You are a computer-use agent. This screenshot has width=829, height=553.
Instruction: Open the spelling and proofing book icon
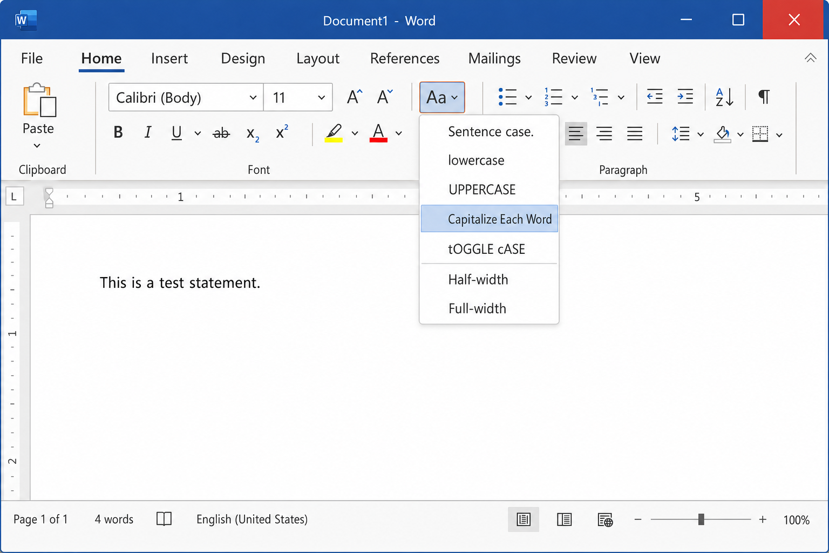tap(164, 519)
